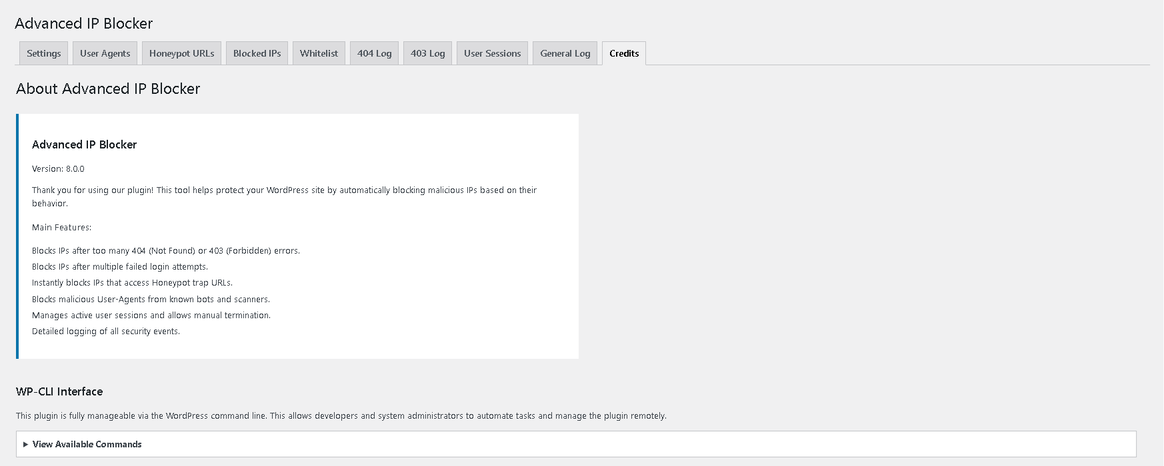View the 403 Log tab
This screenshot has width=1164, height=466.
click(428, 53)
